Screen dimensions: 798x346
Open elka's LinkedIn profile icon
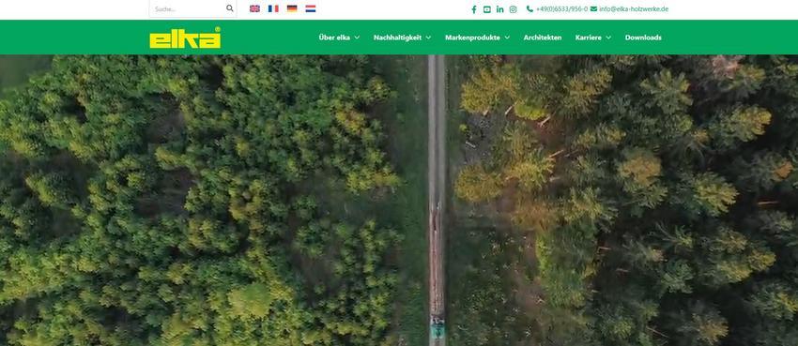point(499,9)
